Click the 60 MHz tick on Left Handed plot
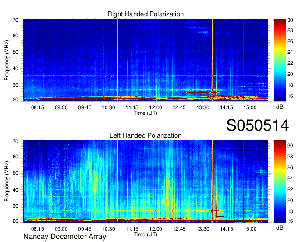The width and height of the screenshot is (298, 242). [x=15, y=157]
